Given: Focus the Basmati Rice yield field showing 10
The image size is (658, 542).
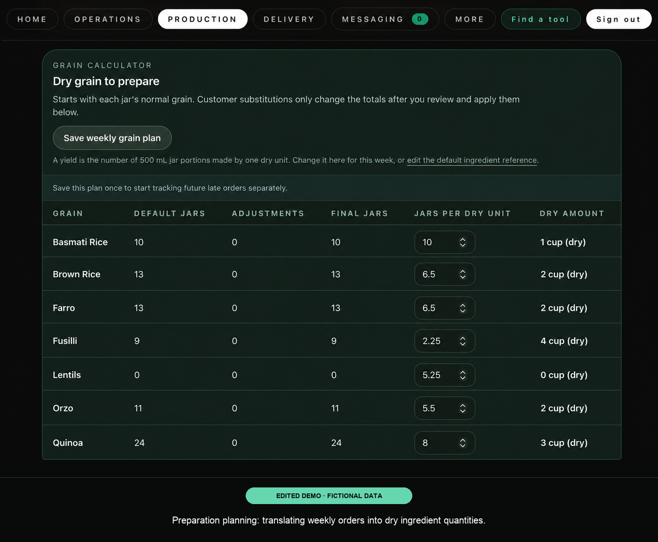Looking at the screenshot, I should [x=445, y=242].
